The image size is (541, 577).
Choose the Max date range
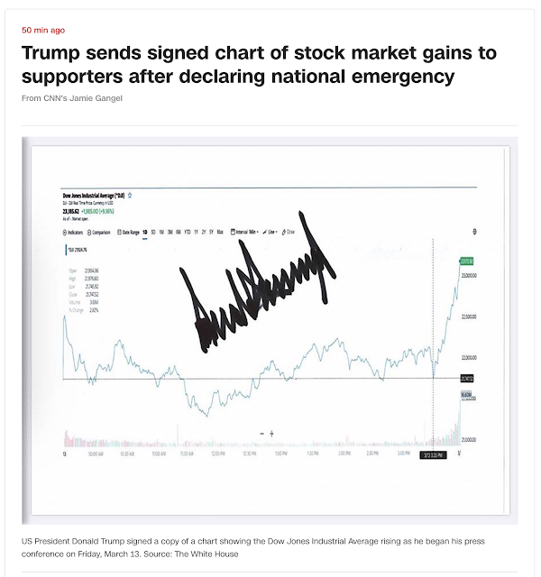tap(220, 232)
